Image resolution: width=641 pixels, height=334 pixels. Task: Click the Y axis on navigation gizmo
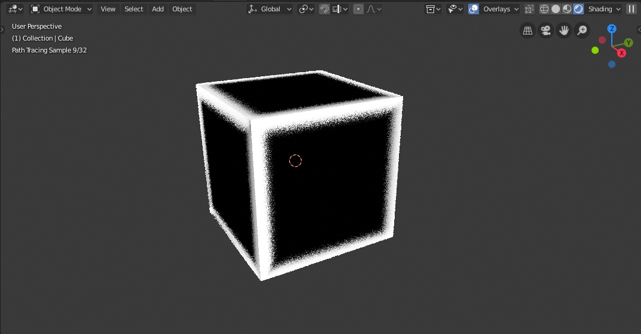[628, 42]
